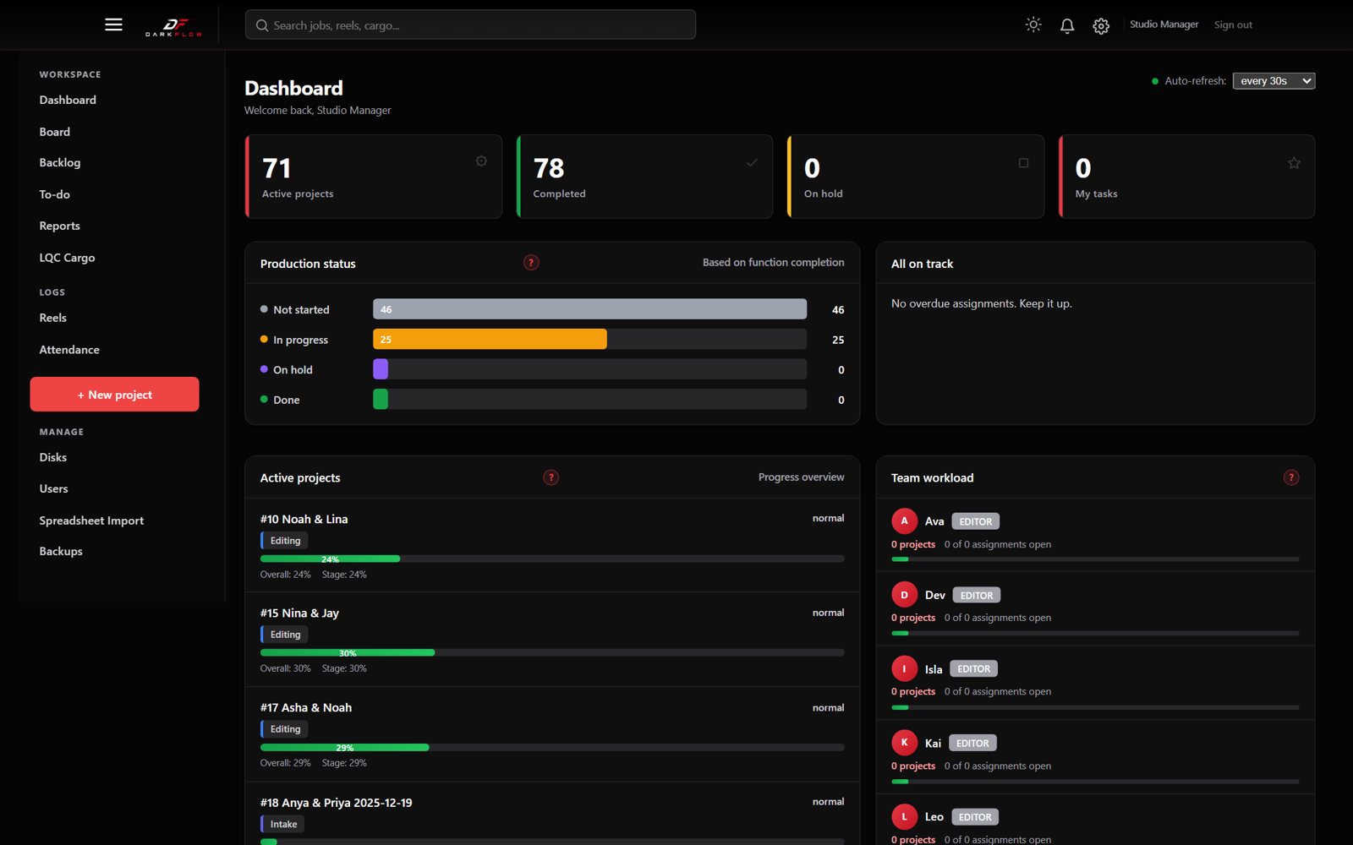Click Leo's avatar circle
Image resolution: width=1353 pixels, height=845 pixels.
(904, 816)
